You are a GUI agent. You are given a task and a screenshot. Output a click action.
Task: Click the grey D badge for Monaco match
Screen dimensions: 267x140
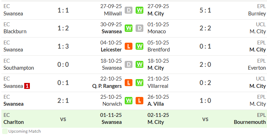point(139,28)
